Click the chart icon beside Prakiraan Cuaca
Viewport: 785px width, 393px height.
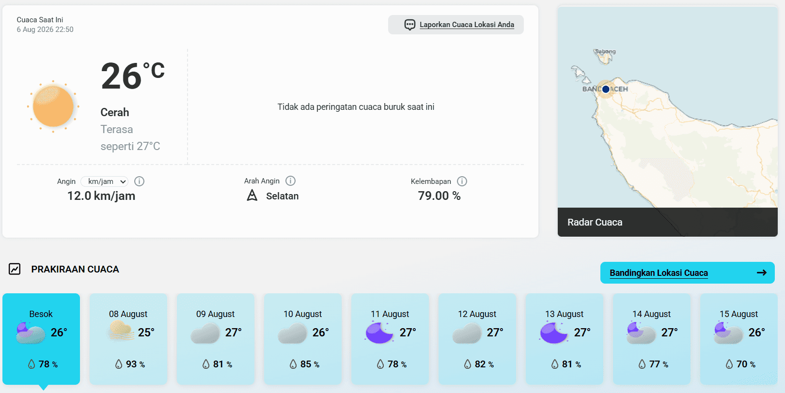coord(15,269)
